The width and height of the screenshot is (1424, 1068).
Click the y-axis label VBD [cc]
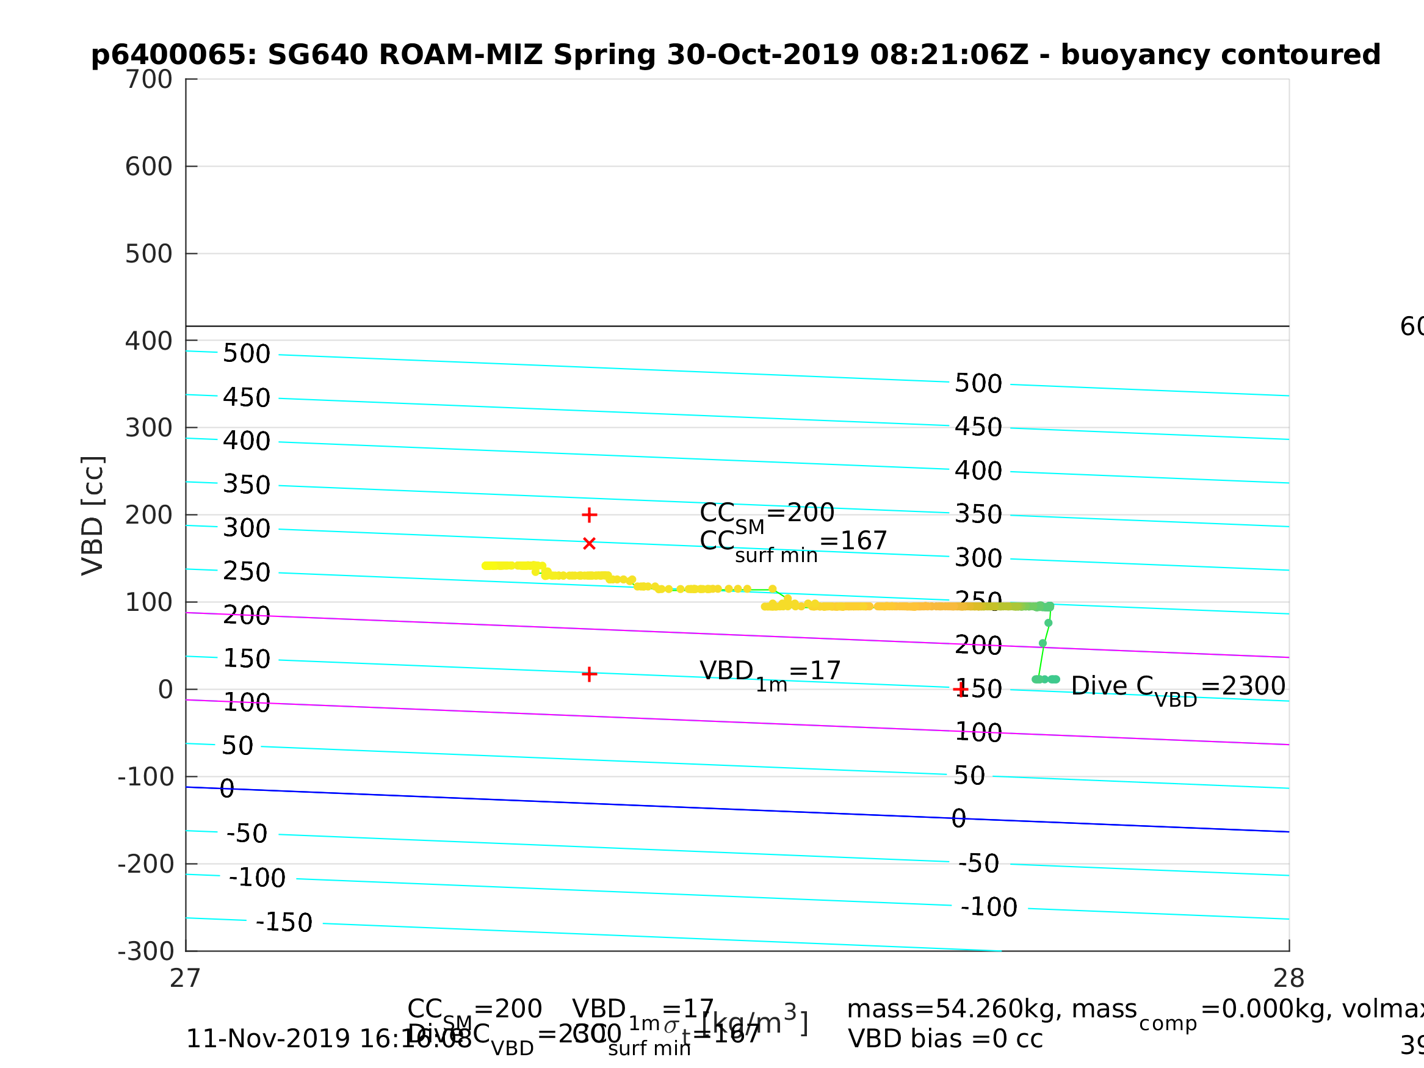[93, 516]
